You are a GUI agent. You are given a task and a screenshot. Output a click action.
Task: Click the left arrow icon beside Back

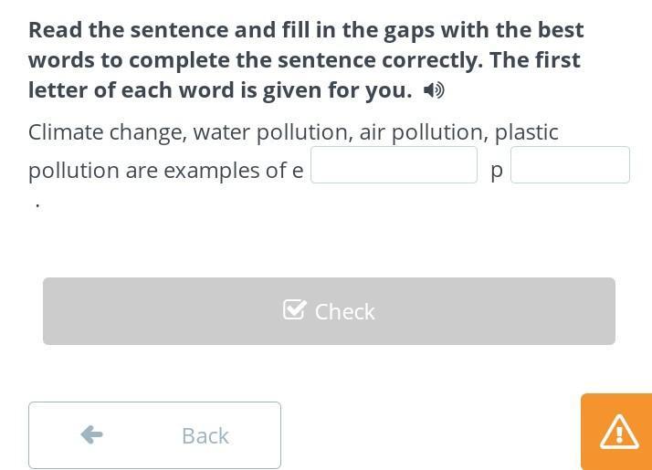click(x=91, y=434)
